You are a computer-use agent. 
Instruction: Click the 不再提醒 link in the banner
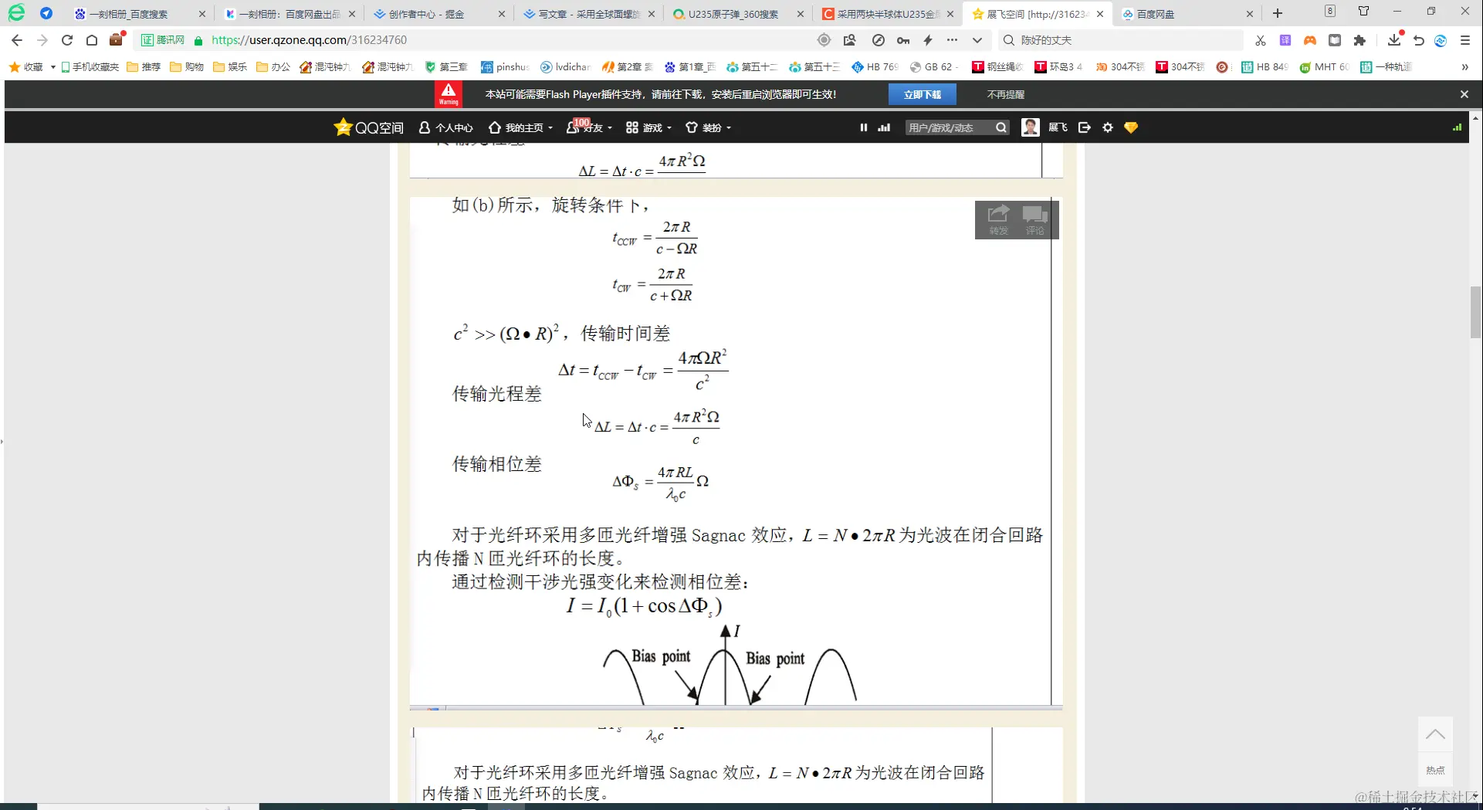click(x=1004, y=93)
